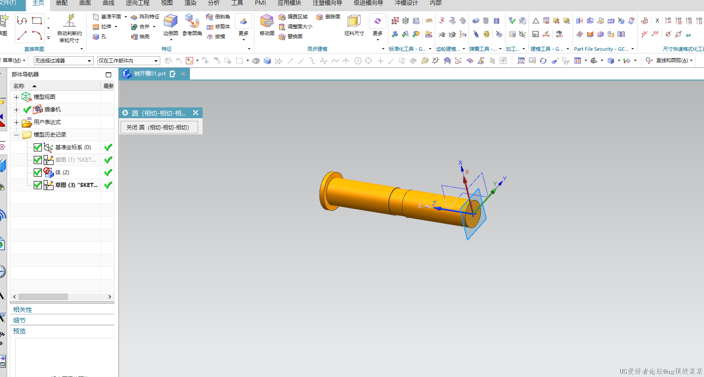Select the 拉伸 (Extrude) tool icon
The width and height of the screenshot is (704, 377).
[96, 27]
